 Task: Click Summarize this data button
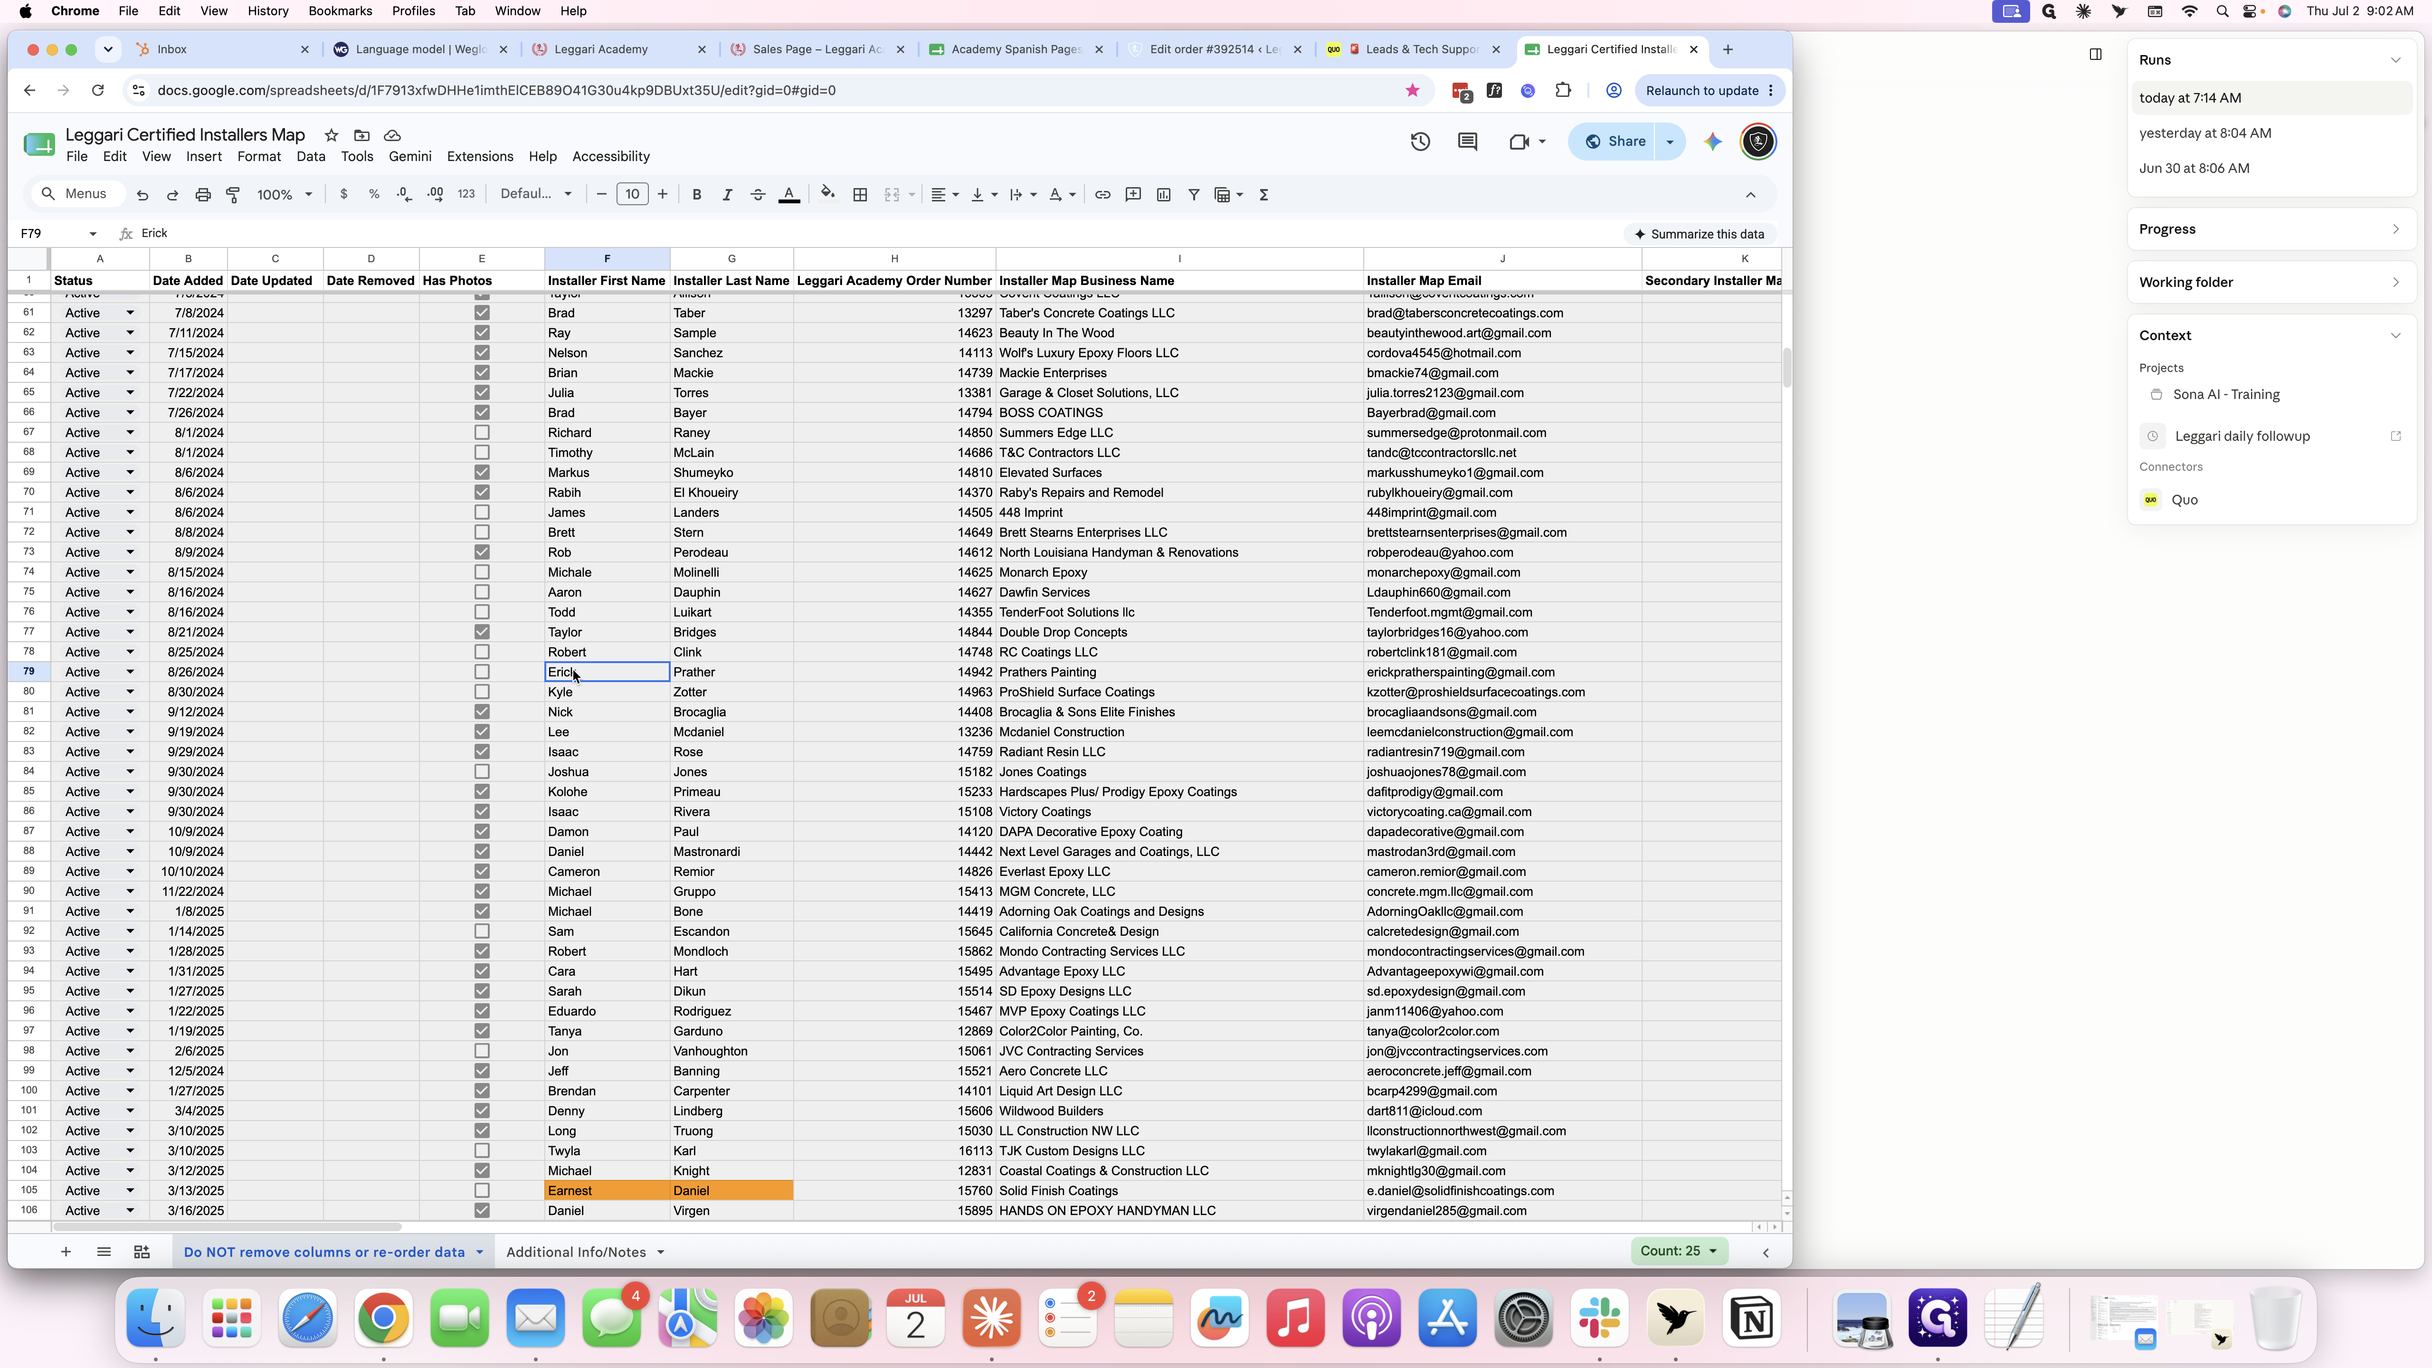[1700, 234]
